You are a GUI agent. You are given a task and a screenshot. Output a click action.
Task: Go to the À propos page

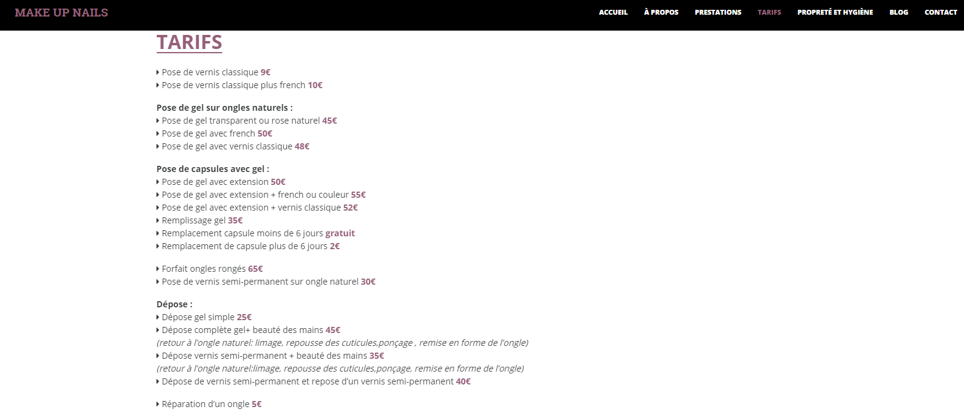(661, 12)
